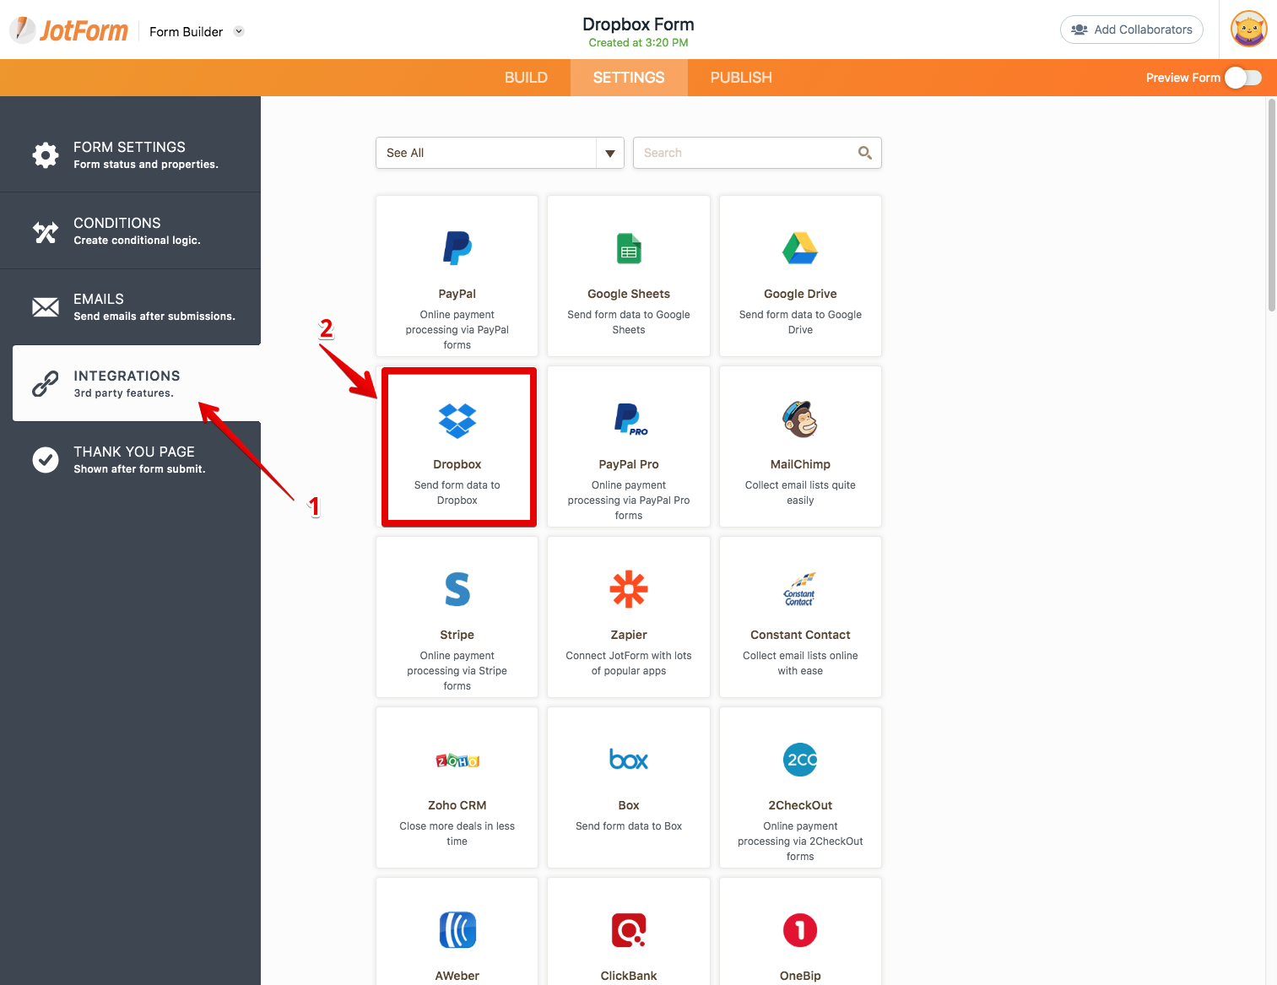Screen dimensions: 1277x985
Task: Open FORM SETTINGS in sidebar
Action: (130, 154)
